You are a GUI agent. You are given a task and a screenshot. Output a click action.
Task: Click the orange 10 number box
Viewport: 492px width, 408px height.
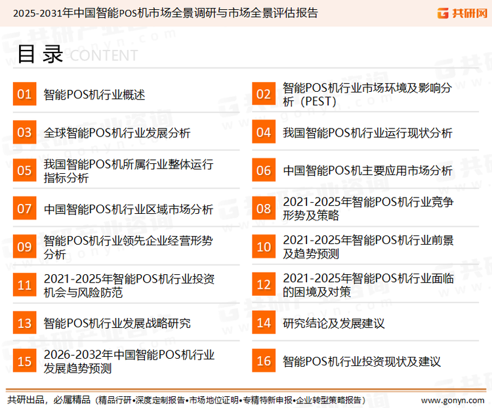click(264, 247)
